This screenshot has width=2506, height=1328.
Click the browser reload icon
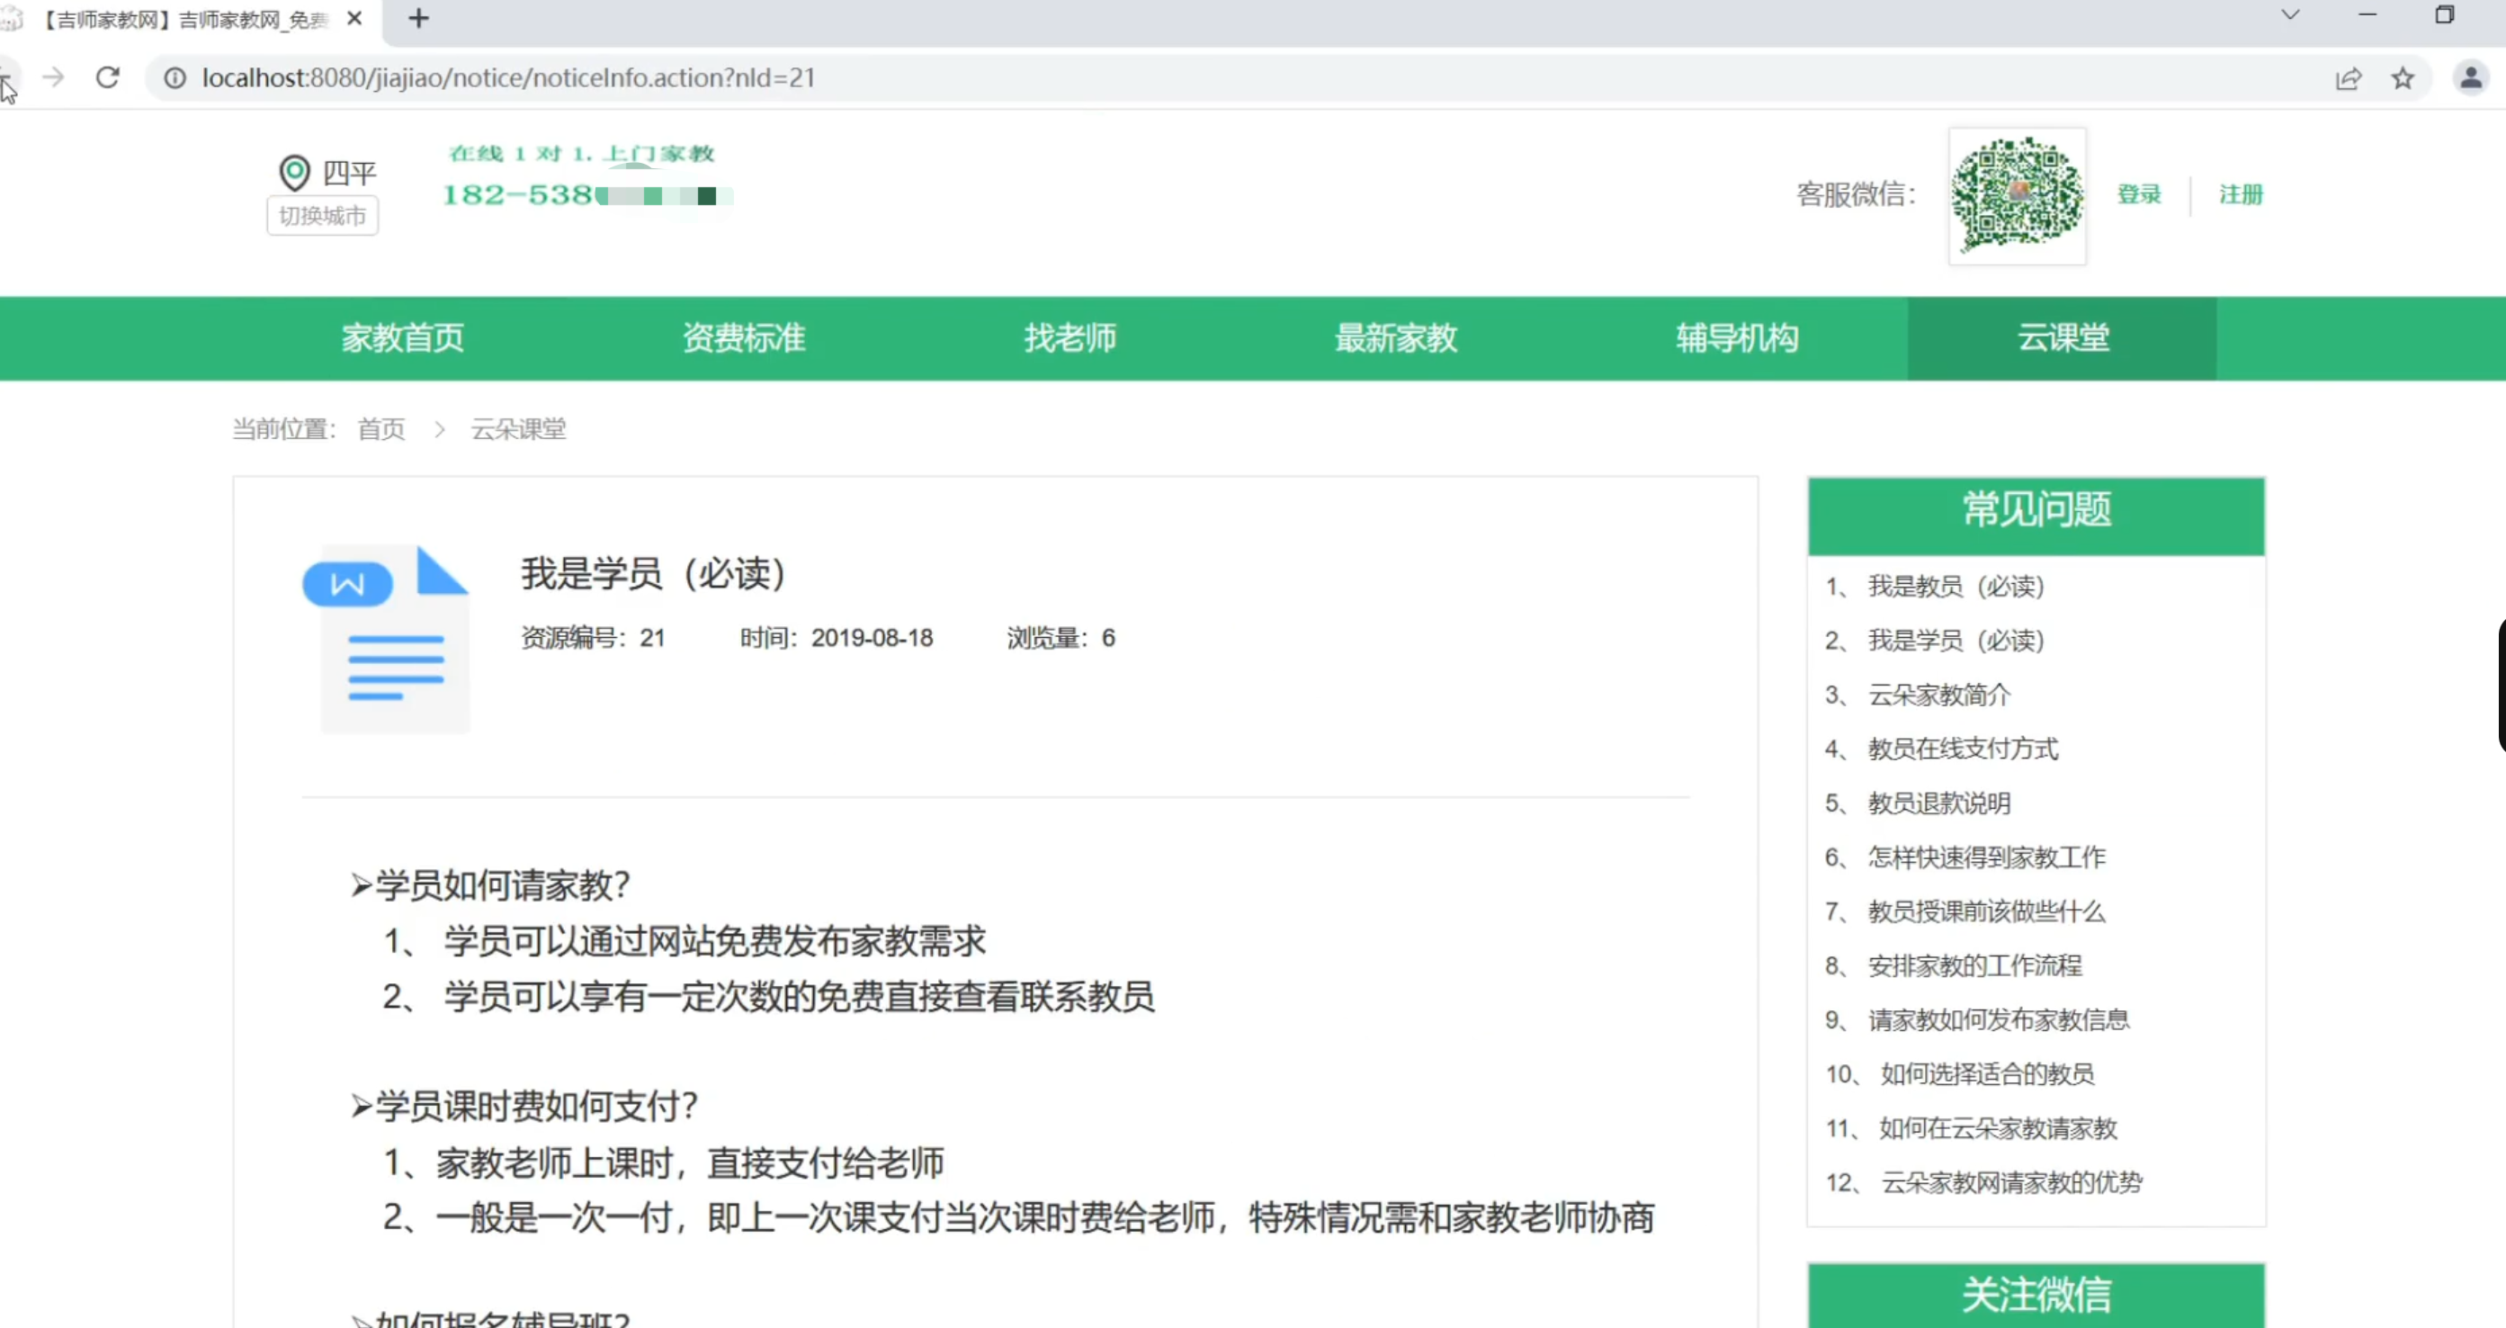click(x=108, y=78)
